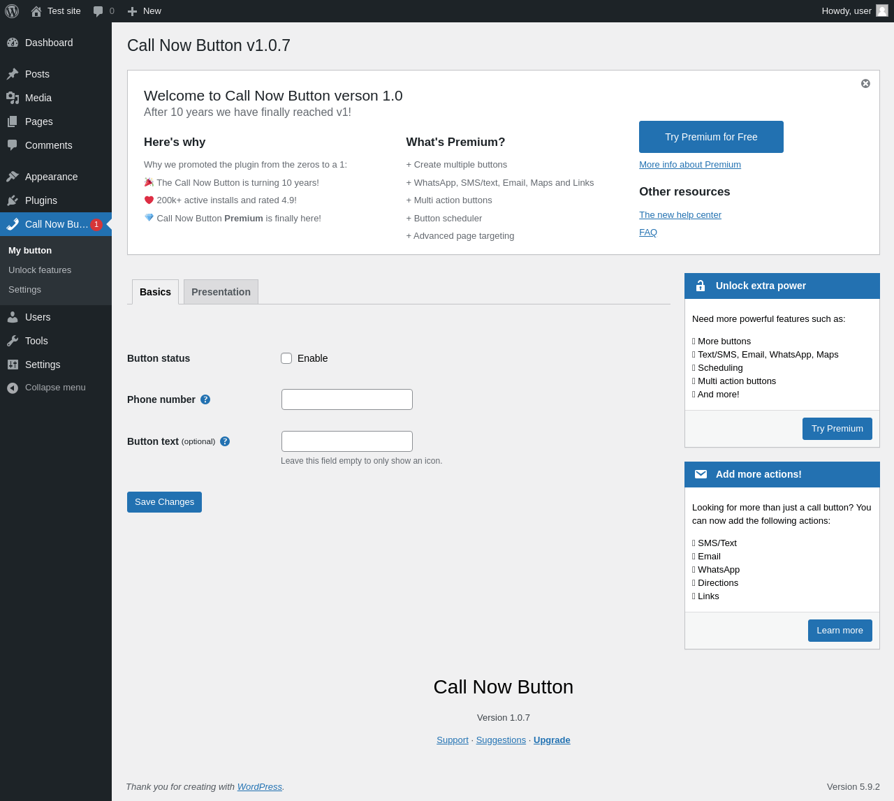Click the notification badge on Call Now Button
Screen dimensions: 894x801
tap(96, 224)
